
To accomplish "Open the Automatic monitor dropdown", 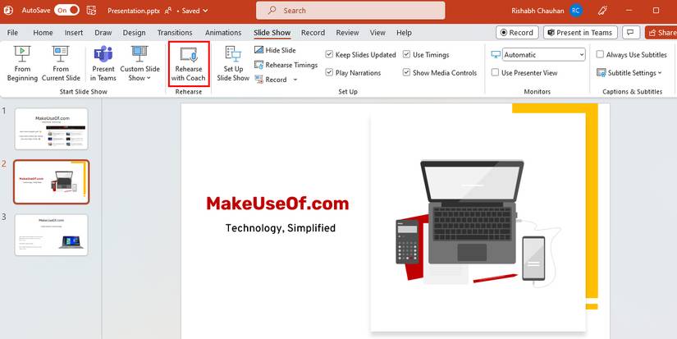I will coord(544,55).
